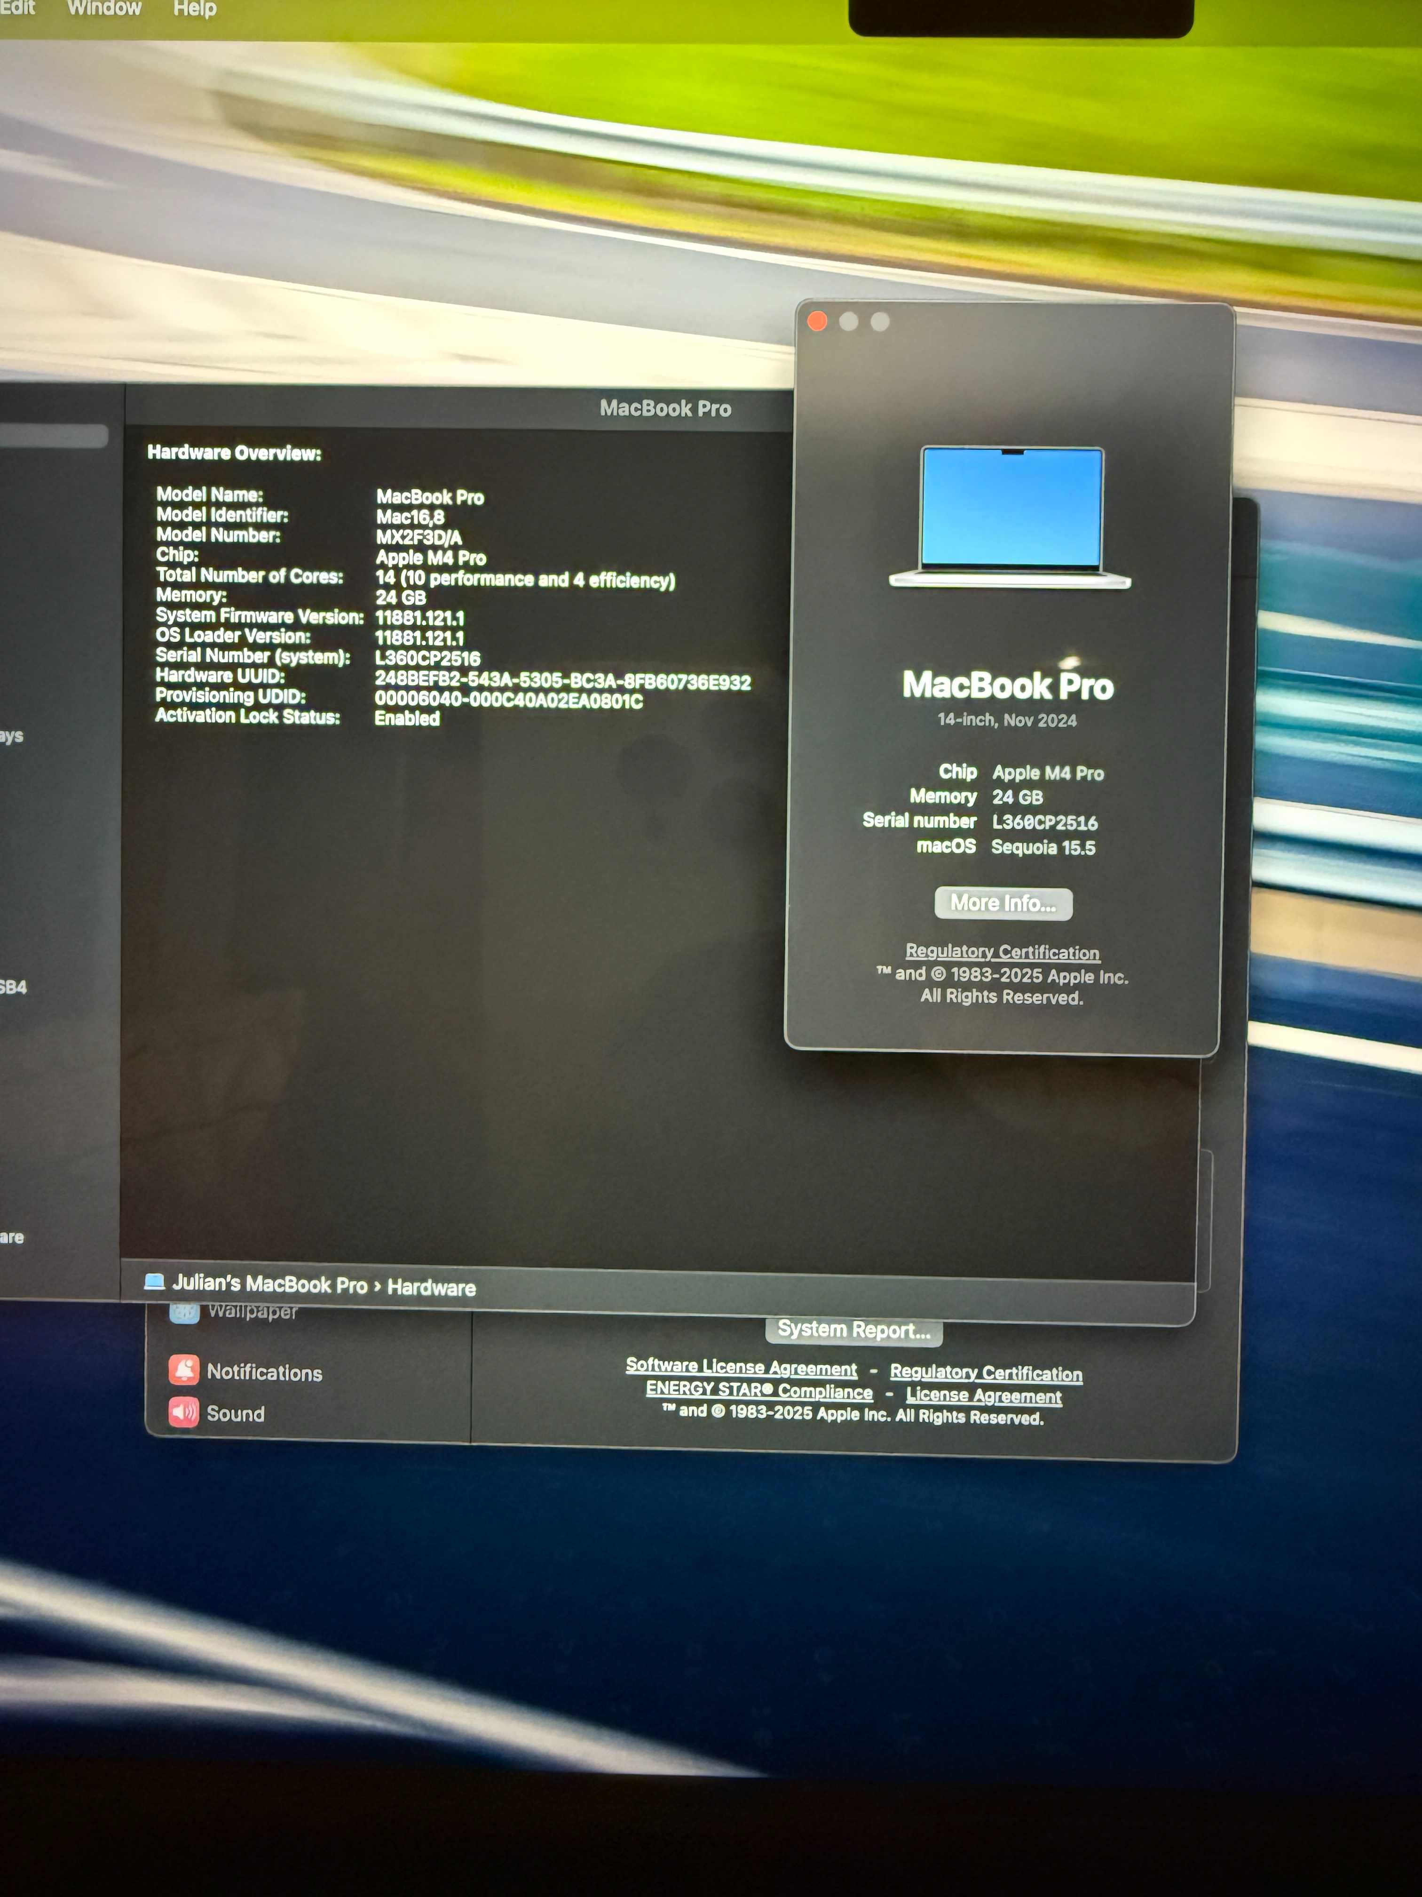
Task: Select the Provisioning UDID value
Action: pos(508,700)
